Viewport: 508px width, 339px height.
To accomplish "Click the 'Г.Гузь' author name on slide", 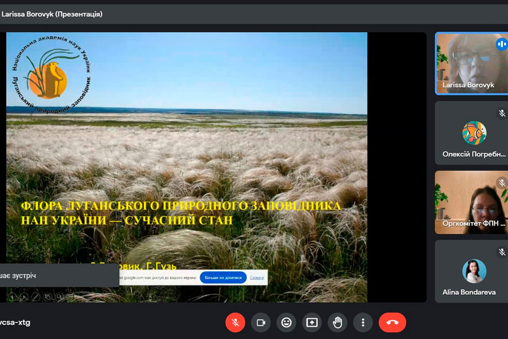I will point(161,267).
